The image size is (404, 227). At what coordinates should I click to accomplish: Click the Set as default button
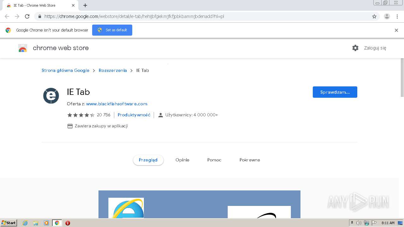click(x=112, y=30)
